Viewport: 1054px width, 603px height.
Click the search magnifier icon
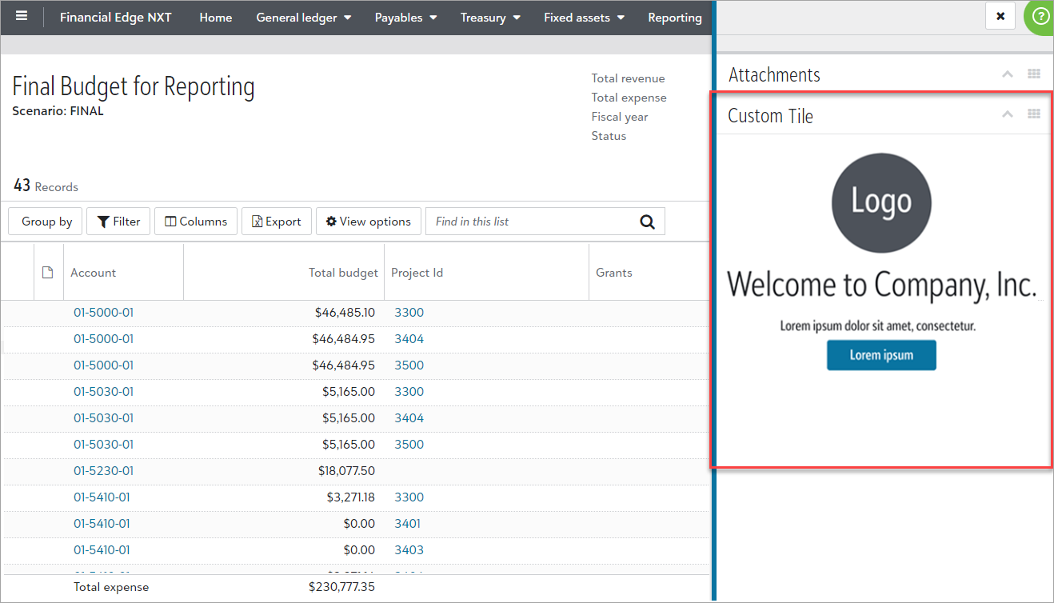tap(647, 222)
